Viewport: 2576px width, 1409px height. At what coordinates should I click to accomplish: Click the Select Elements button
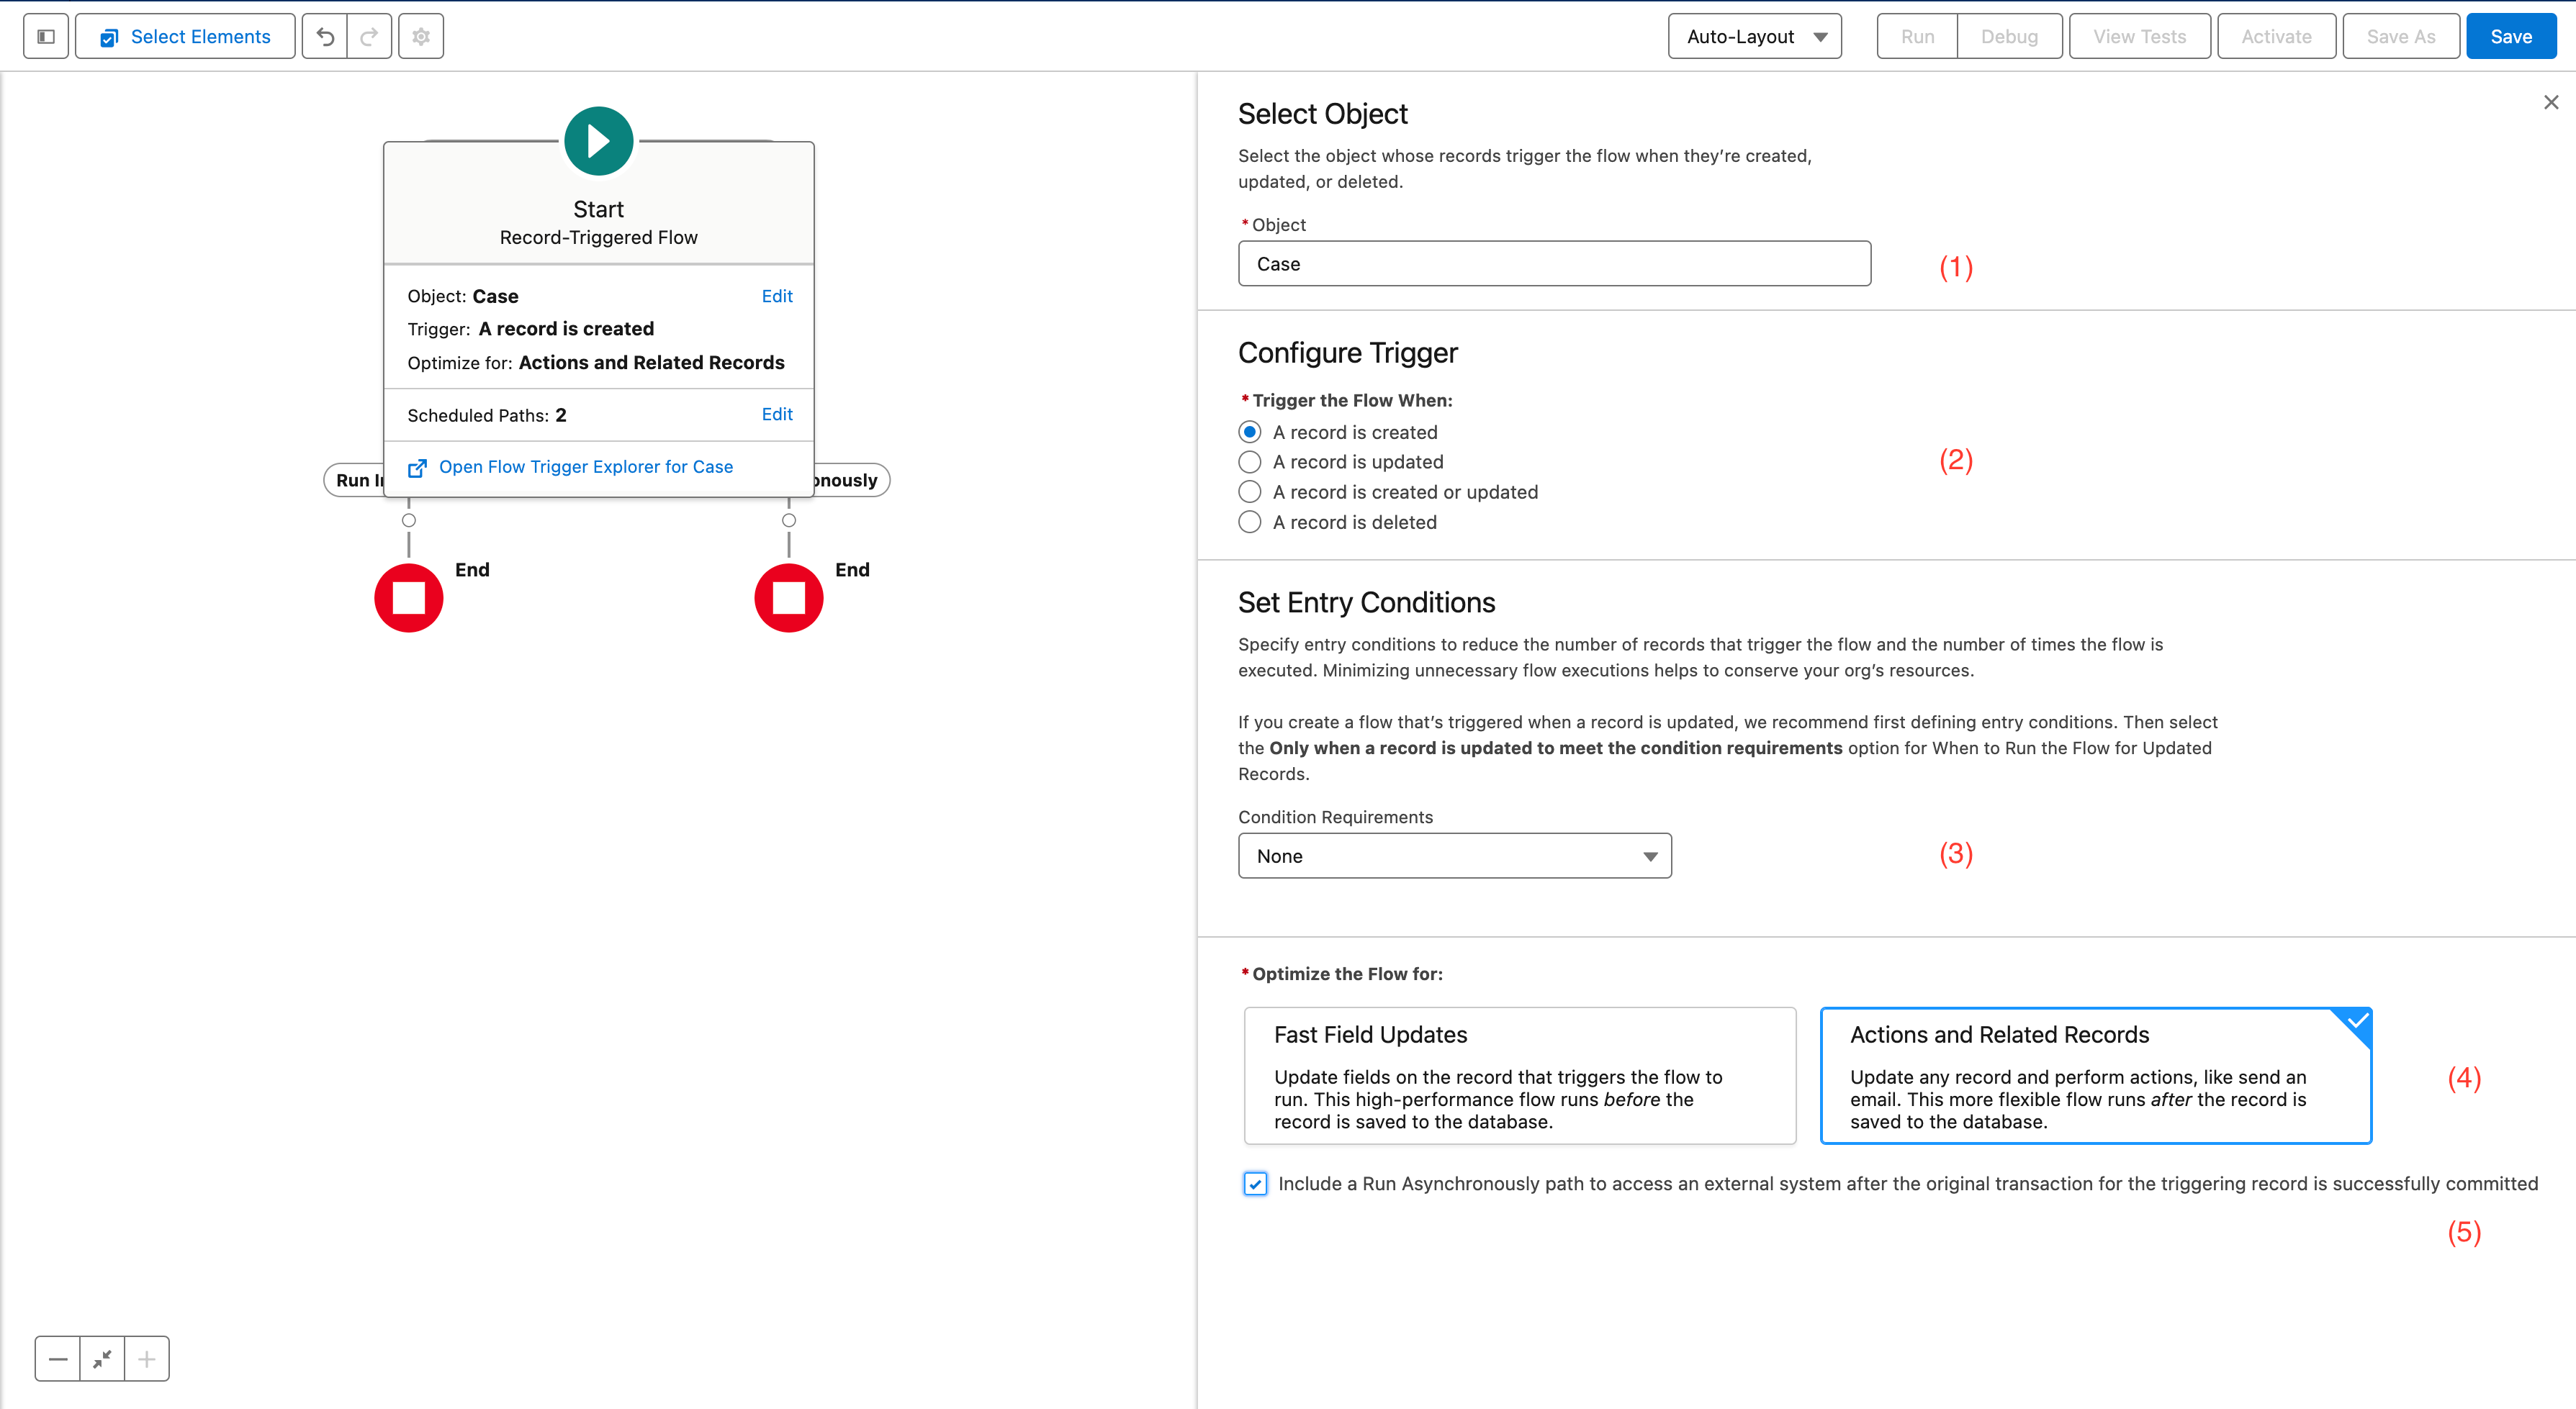coord(185,36)
